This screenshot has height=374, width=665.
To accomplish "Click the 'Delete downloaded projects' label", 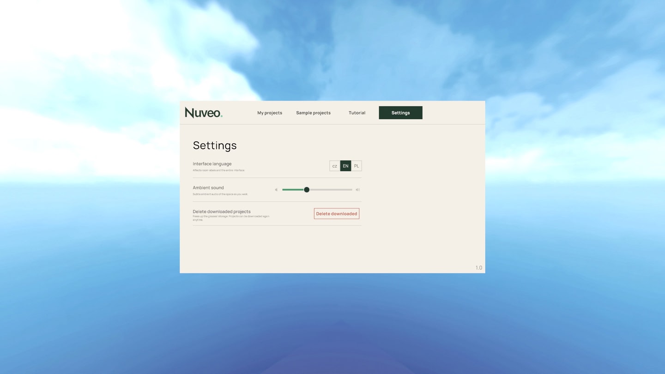I will [222, 211].
